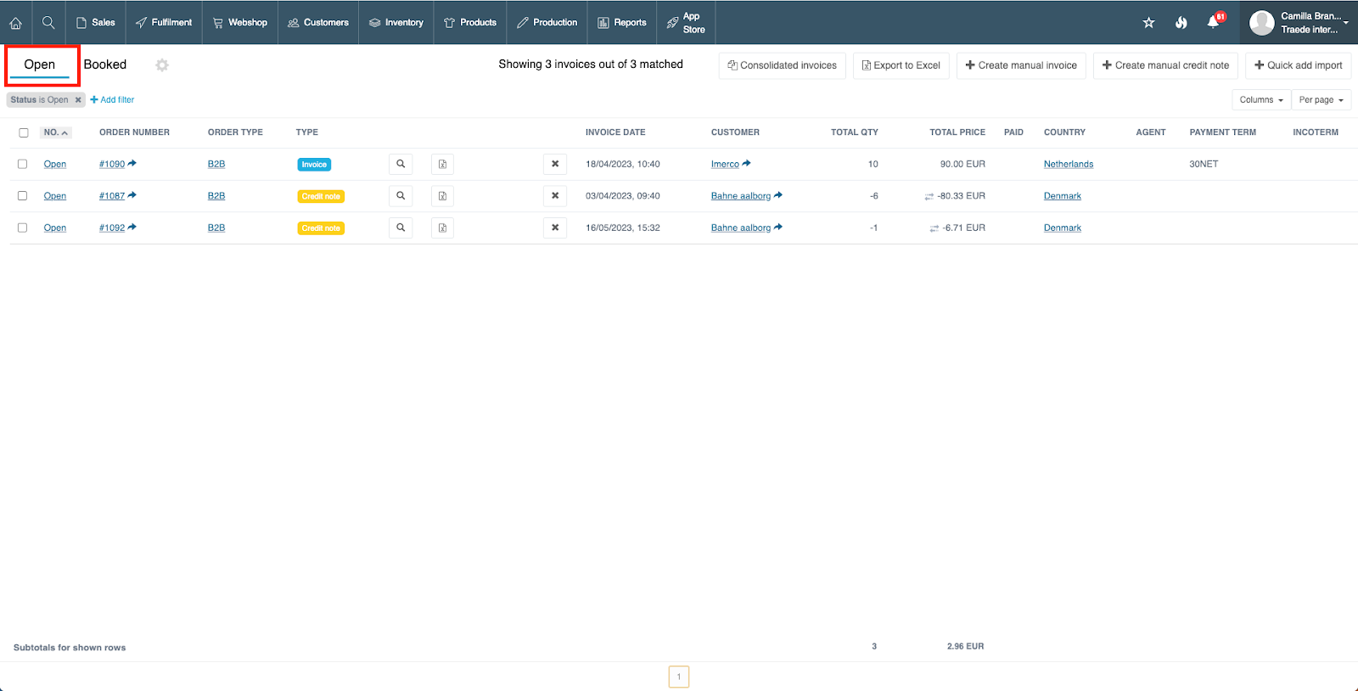Open the B2B link in #1090 row
Image resolution: width=1358 pixels, height=691 pixels.
pyautogui.click(x=216, y=165)
